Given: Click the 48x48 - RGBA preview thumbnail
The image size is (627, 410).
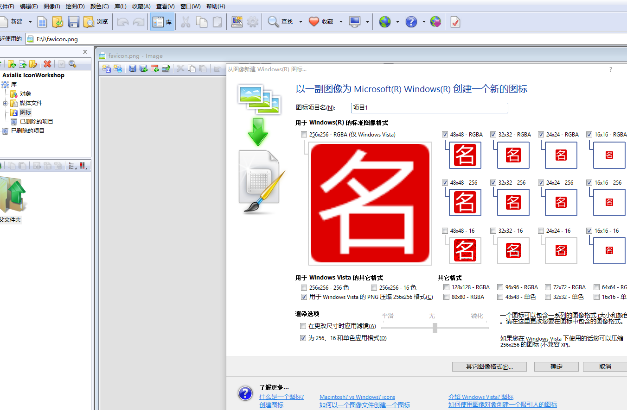Looking at the screenshot, I should tap(465, 155).
